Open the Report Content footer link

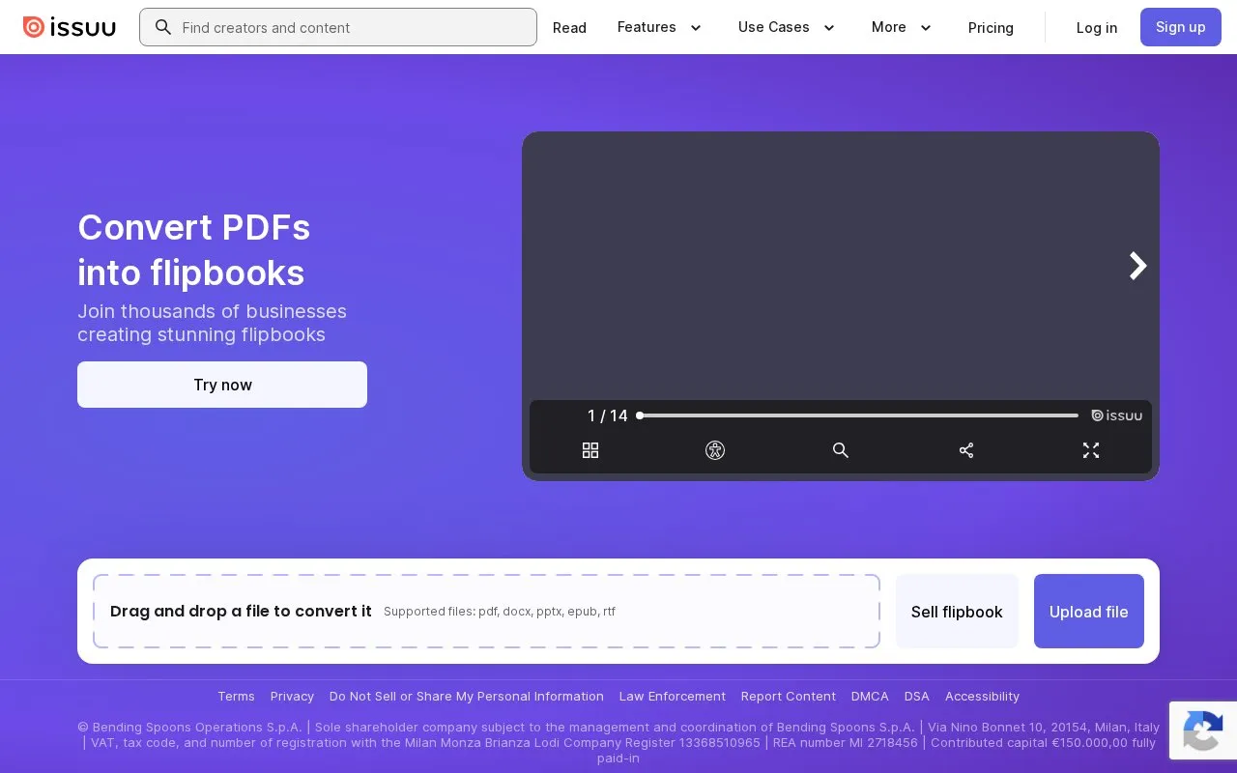coord(789,697)
